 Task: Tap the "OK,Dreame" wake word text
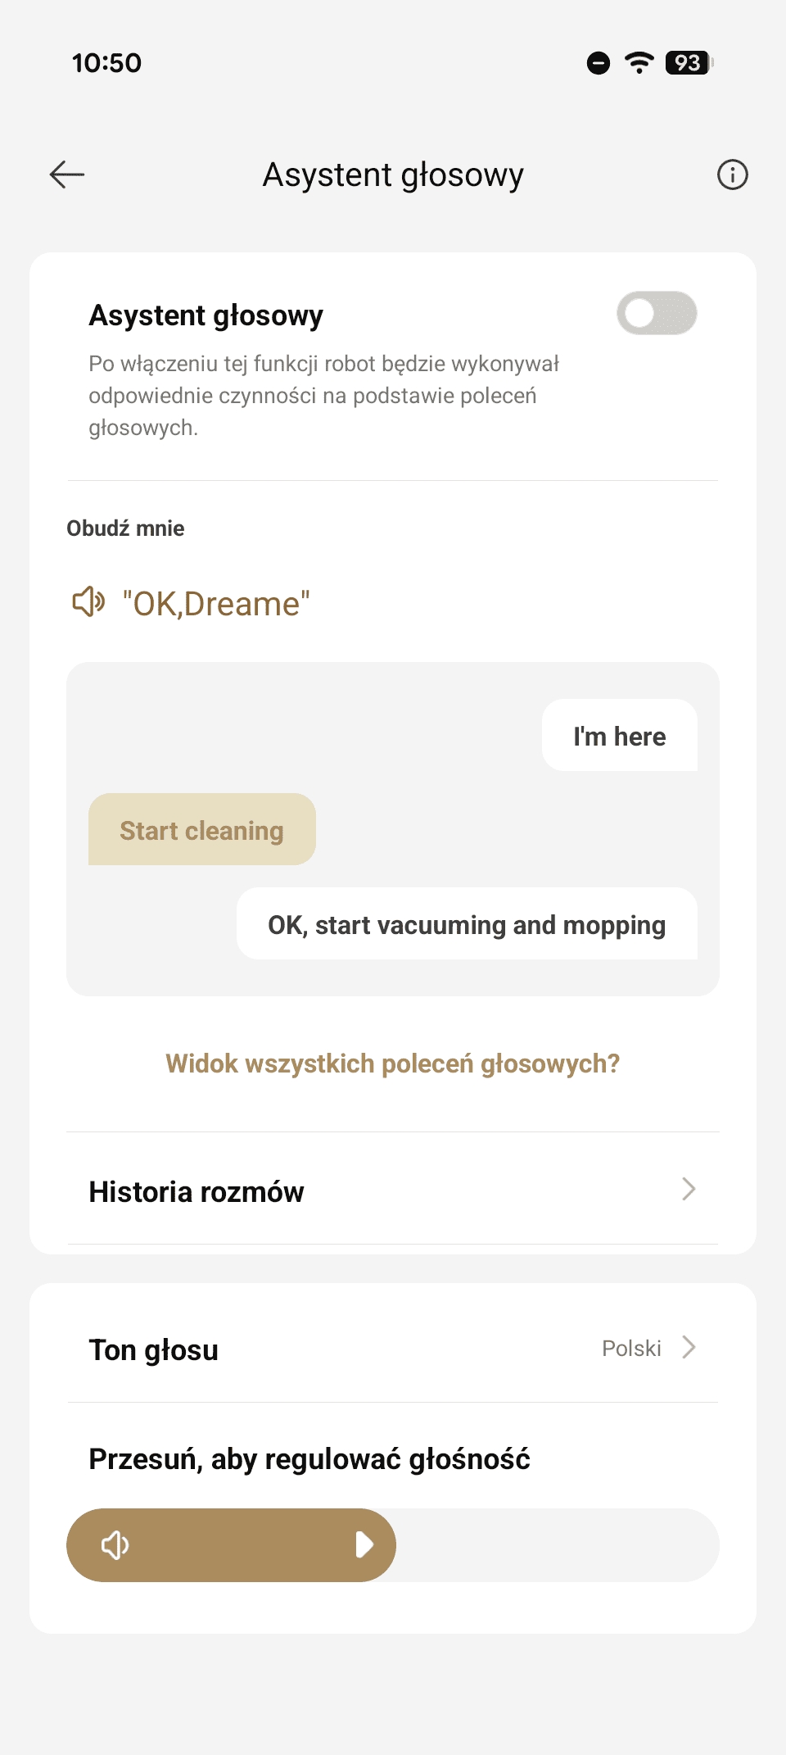pos(216,604)
